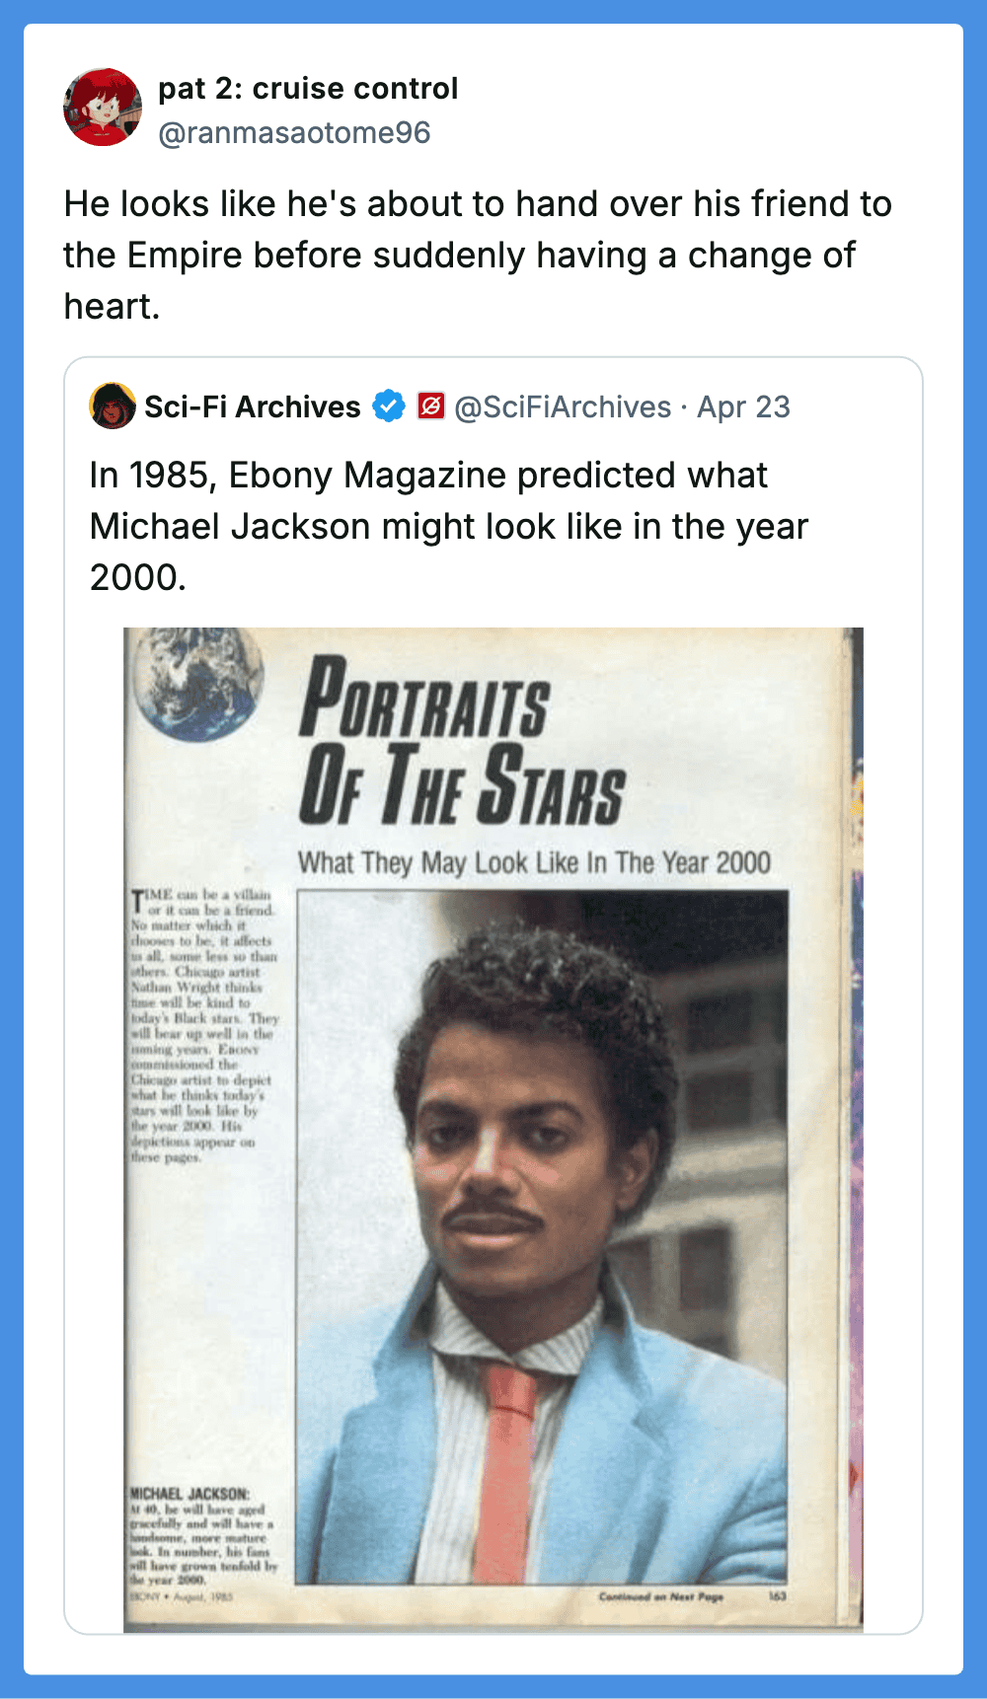Image resolution: width=987 pixels, height=1699 pixels.
Task: Open the @ranmasaotome96 handle
Action: (294, 133)
